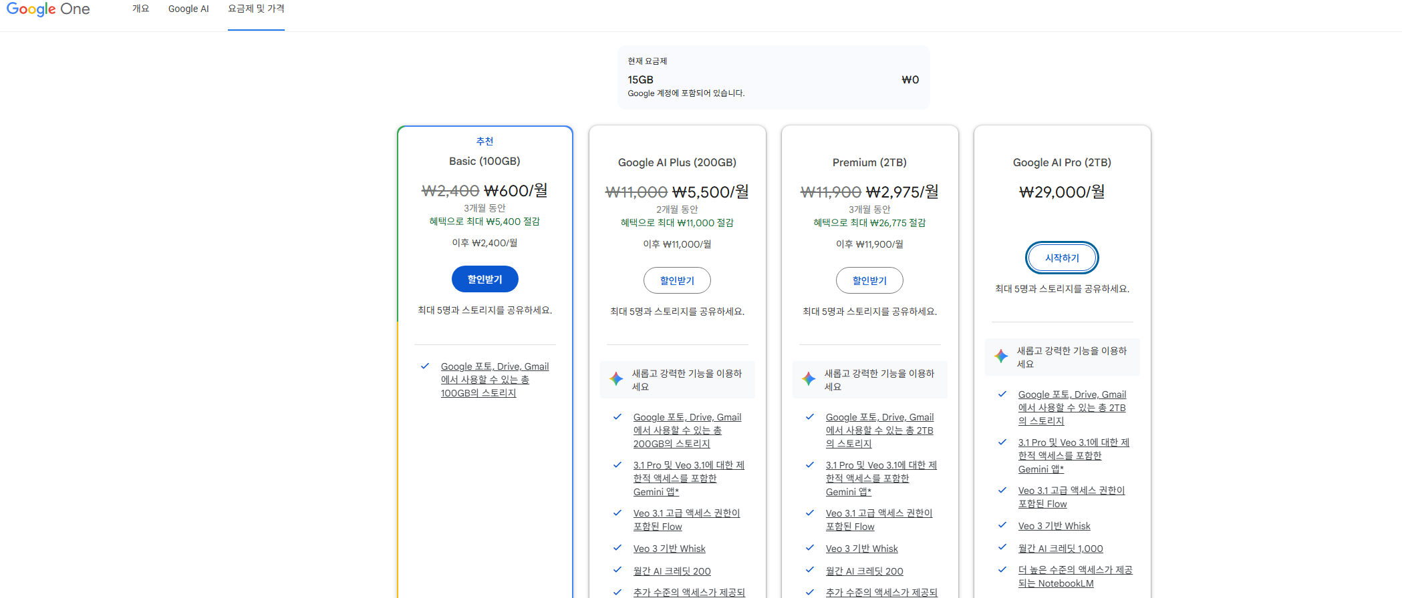The height and width of the screenshot is (598, 1402).
Task: Click the 15GB current plan text
Action: coord(640,79)
